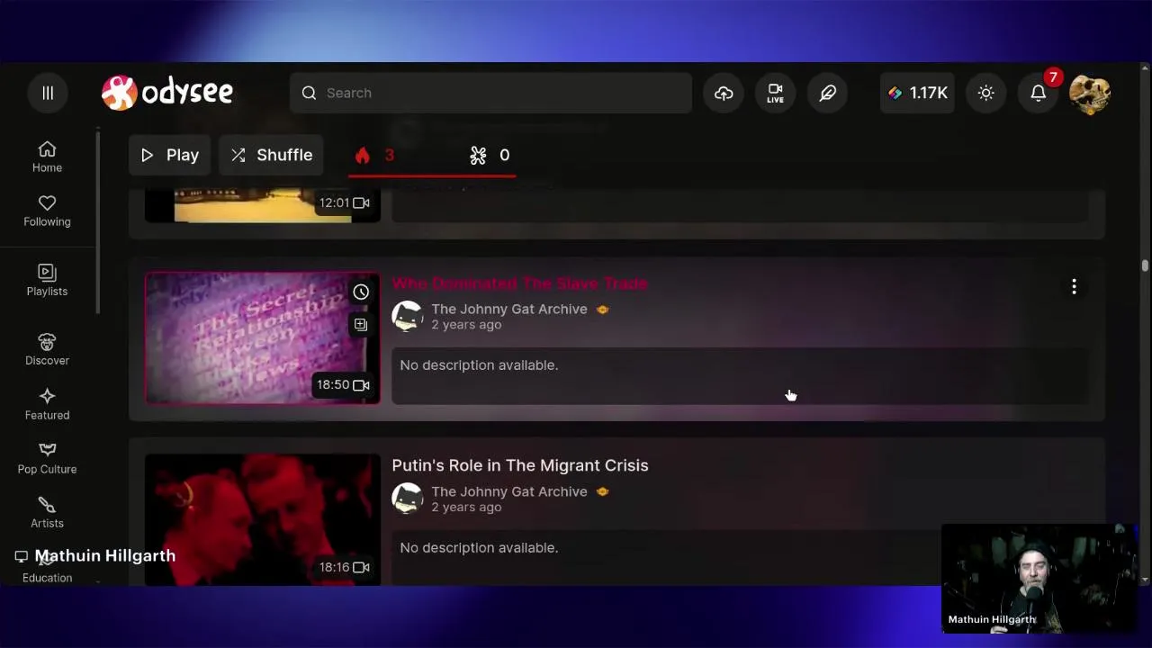This screenshot has width=1152, height=648.
Task: Open Playlists in sidebar
Action: click(47, 280)
